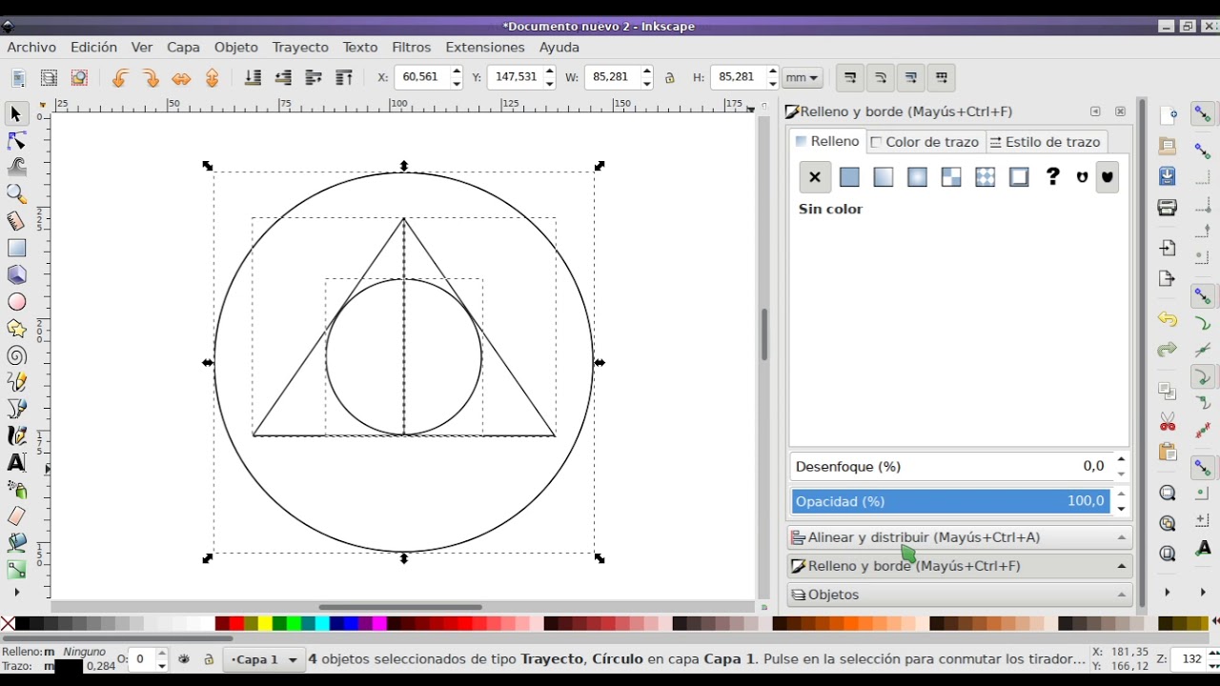Select the star and polygon tool
Viewport: 1220px width, 686px height.
tap(16, 329)
